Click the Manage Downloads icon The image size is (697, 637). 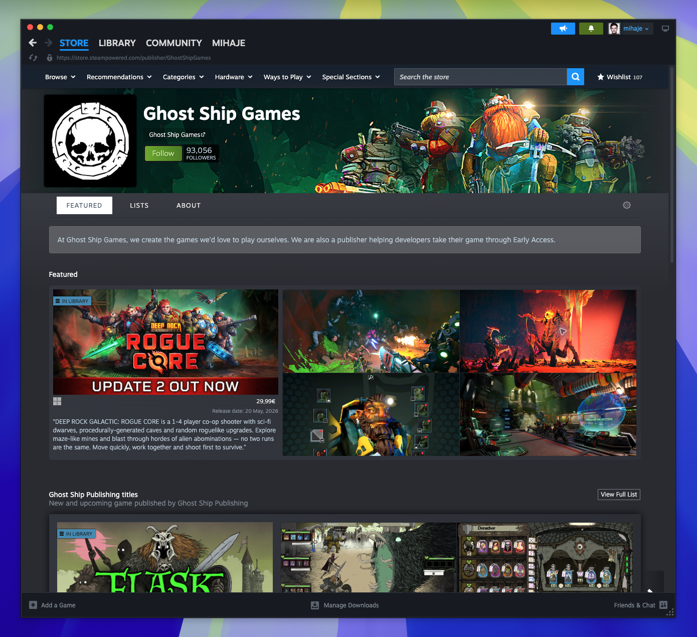tap(315, 605)
